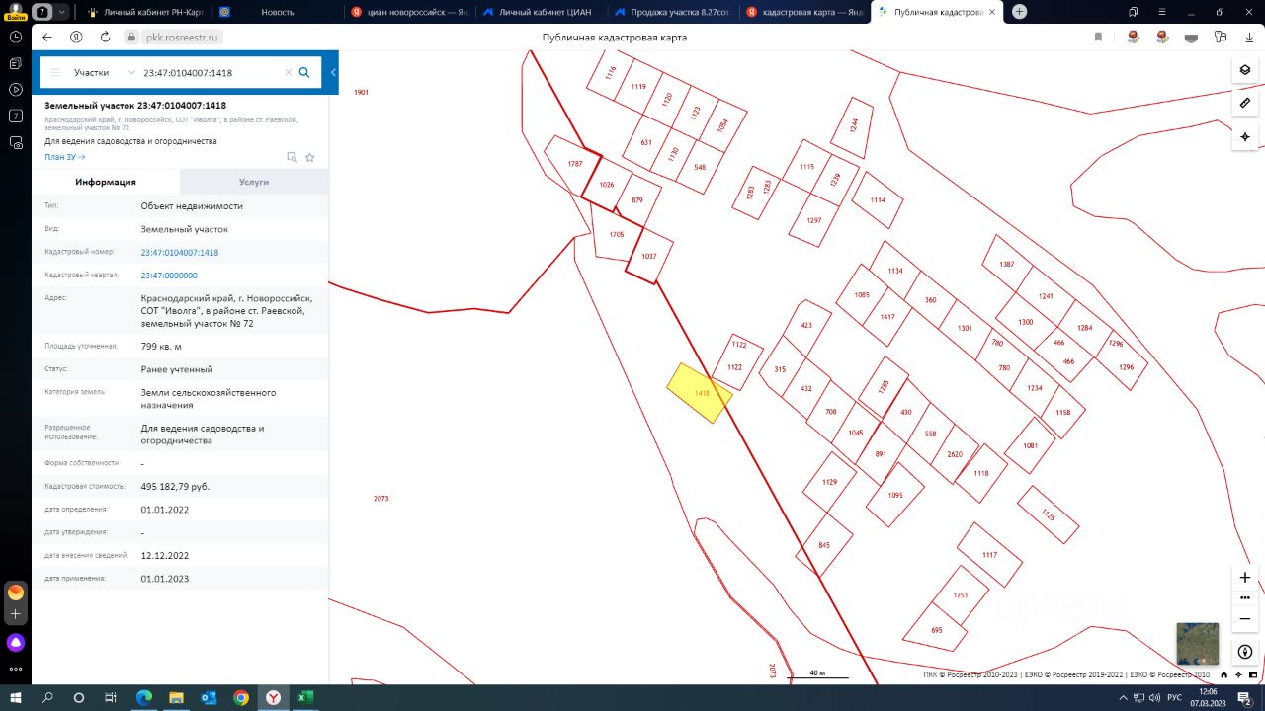Open Chrome from the taskbar
The height and width of the screenshot is (711, 1265).
[x=241, y=697]
